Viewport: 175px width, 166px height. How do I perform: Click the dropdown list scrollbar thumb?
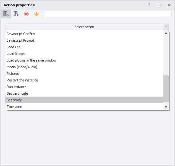pos(166,89)
